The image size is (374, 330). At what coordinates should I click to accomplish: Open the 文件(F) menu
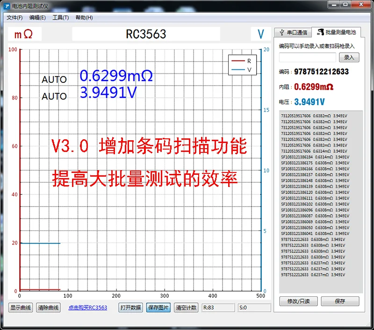[x=14, y=18]
